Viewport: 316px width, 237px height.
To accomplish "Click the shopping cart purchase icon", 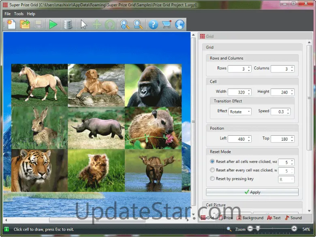I will (x=166, y=25).
